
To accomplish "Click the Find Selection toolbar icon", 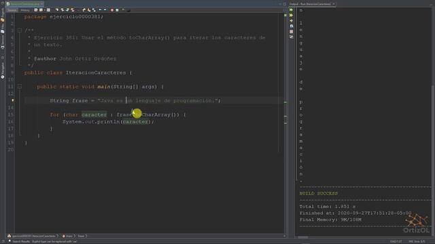I will pos(57,10).
